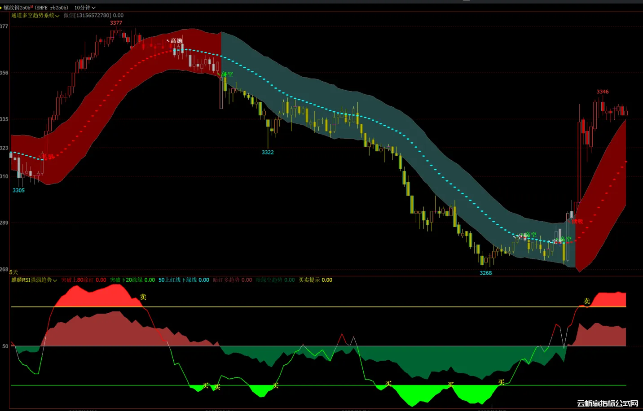643x411 pixels.
Task: Click the 3268 lowest price label
Action: click(x=486, y=273)
